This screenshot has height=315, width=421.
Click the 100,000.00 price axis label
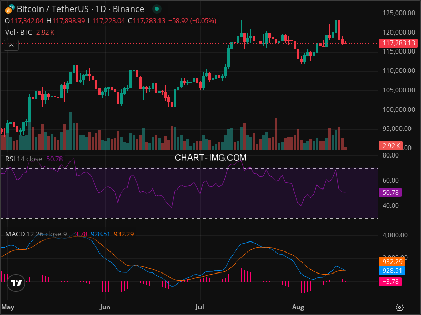click(399, 109)
